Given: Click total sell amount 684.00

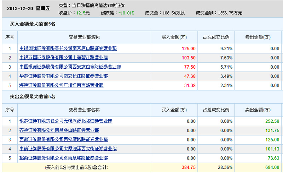Looking at the screenshot, I should 272,167.
